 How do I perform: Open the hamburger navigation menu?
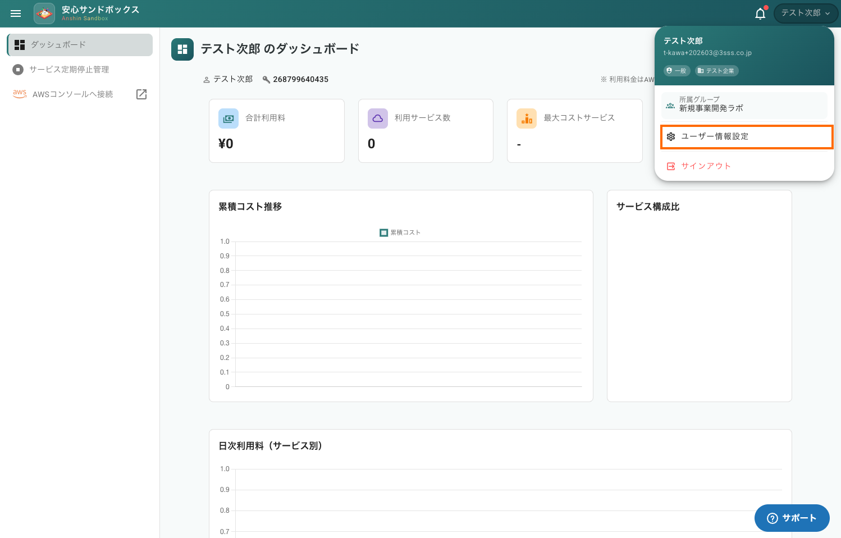[16, 13]
